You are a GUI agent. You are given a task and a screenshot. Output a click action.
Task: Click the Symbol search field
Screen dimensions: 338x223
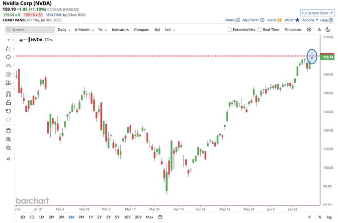[x=30, y=29]
